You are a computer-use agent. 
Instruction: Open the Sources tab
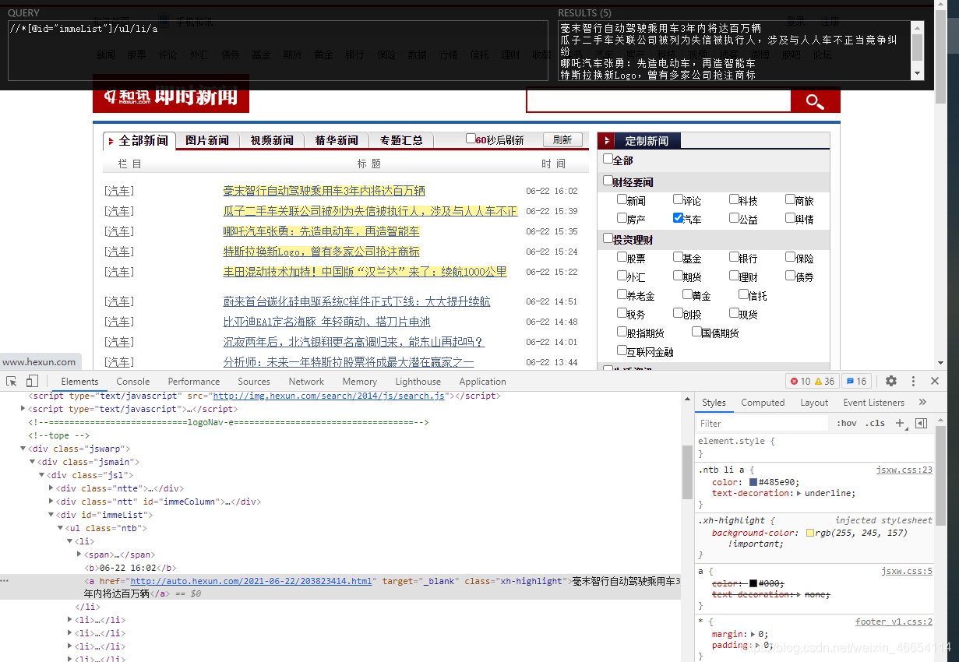254,382
